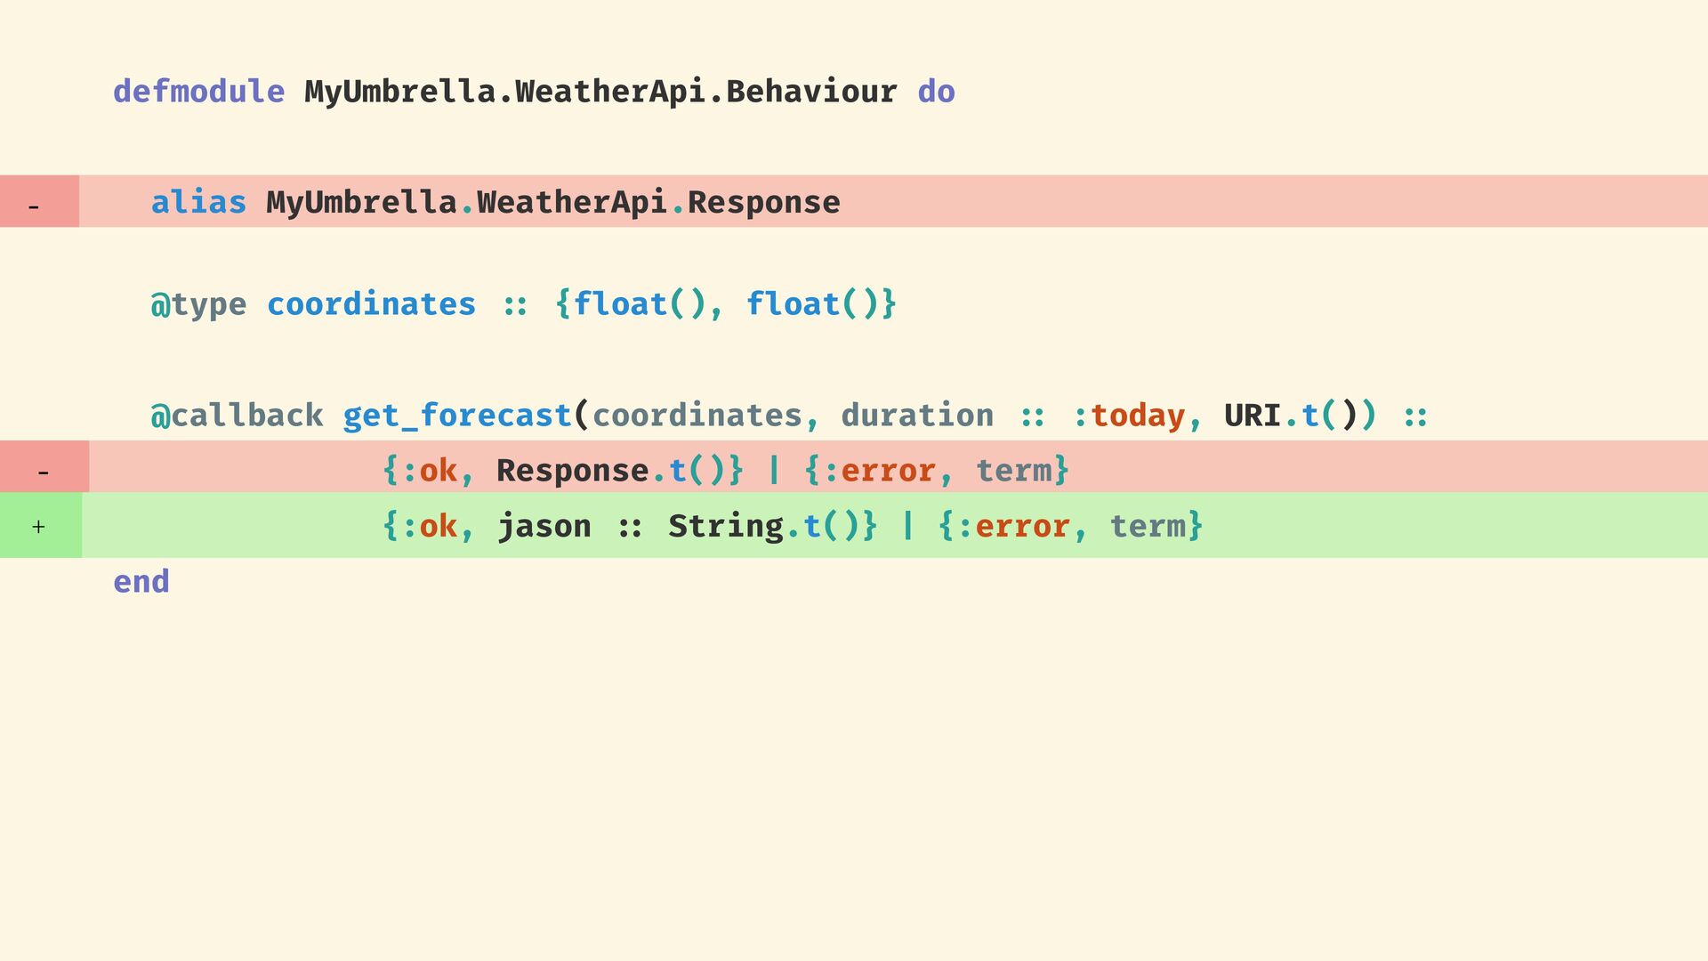This screenshot has height=961, width=1708.
Task: Click the do keyword on the first line
Action: click(936, 92)
